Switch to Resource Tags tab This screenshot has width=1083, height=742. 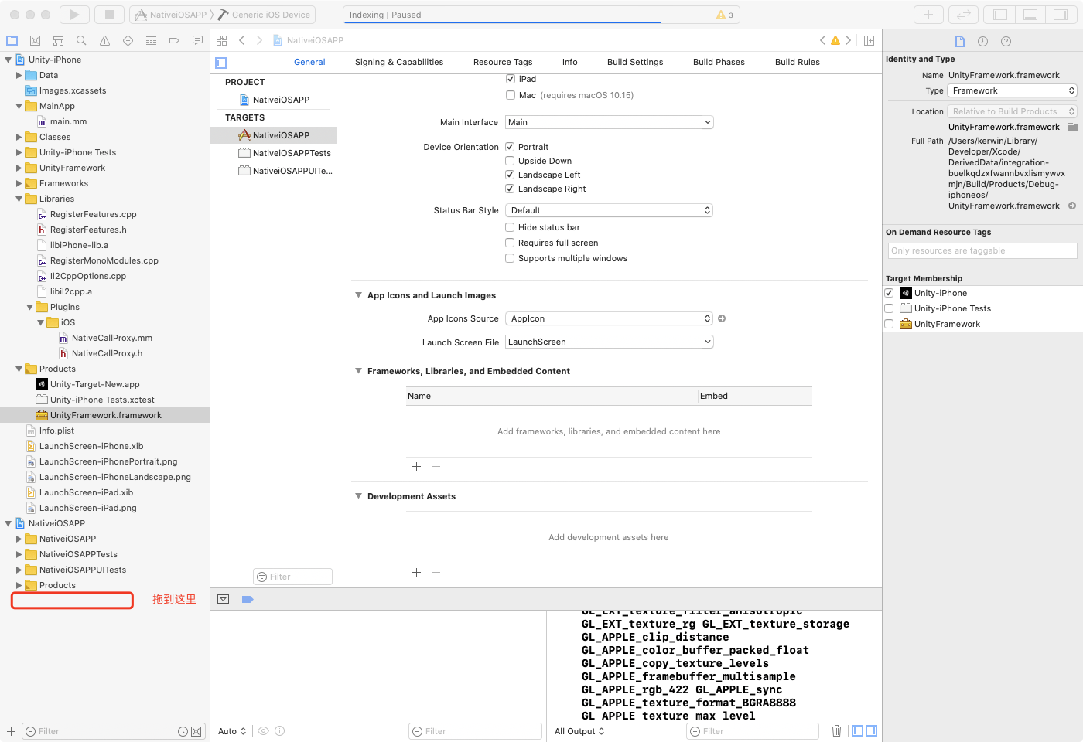503,62
